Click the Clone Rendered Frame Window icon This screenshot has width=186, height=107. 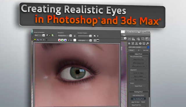tap(41, 40)
